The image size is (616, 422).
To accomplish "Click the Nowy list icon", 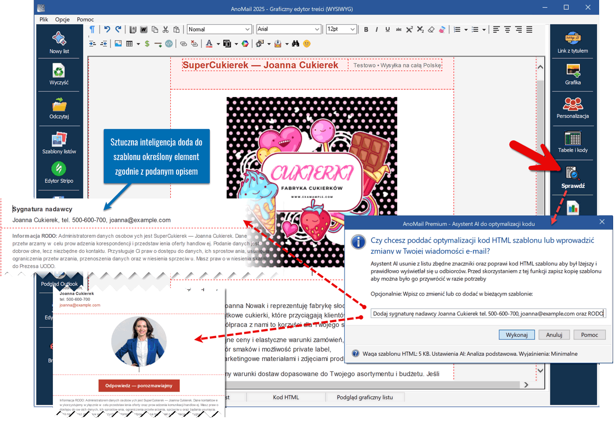I will coord(59,38).
